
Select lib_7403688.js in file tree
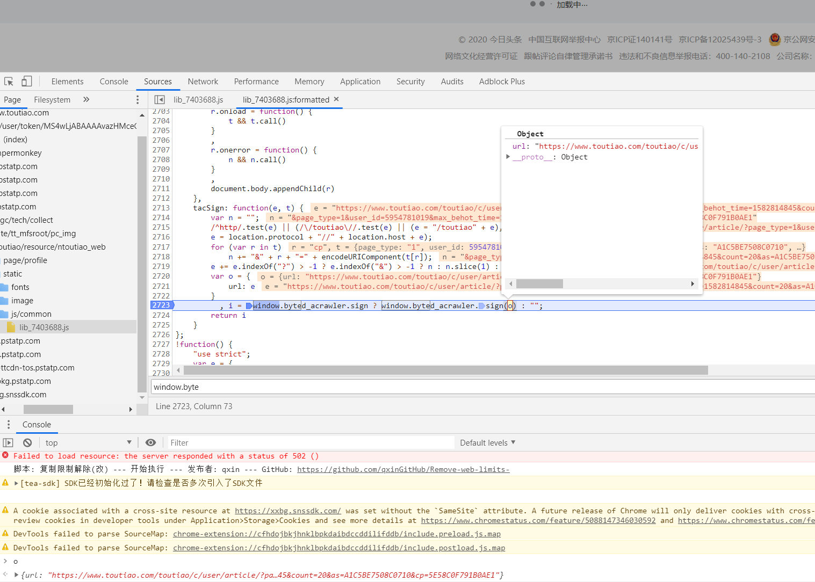coord(44,328)
